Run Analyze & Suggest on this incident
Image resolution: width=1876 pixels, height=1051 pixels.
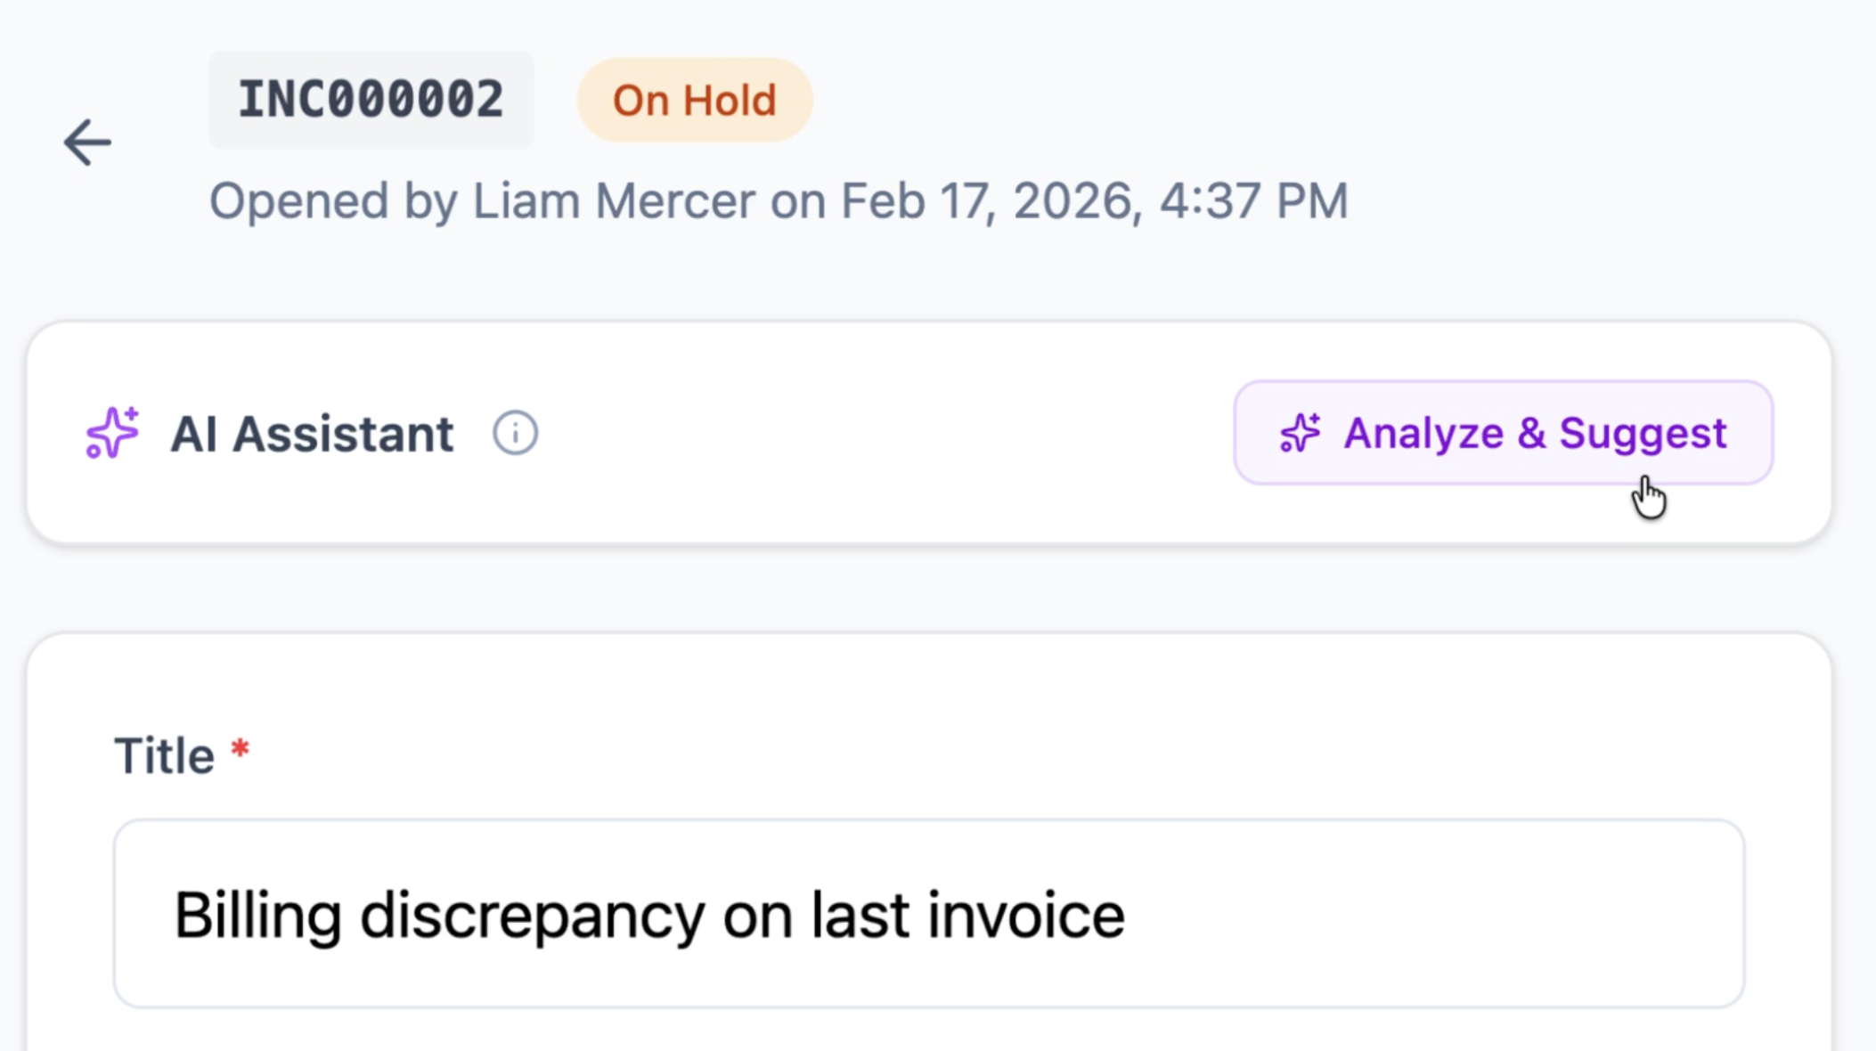1502,434
